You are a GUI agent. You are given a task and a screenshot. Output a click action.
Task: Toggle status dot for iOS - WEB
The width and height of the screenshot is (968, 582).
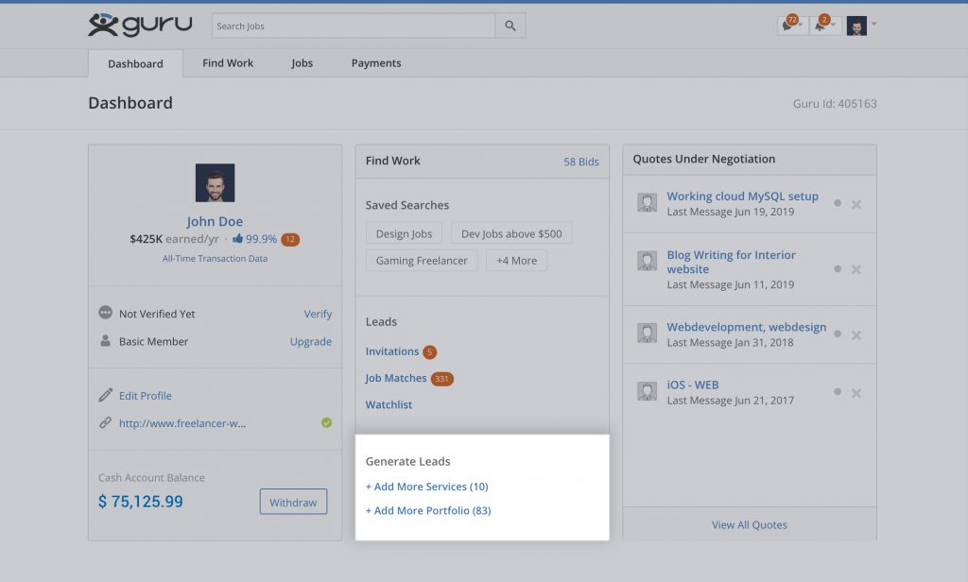(x=838, y=391)
